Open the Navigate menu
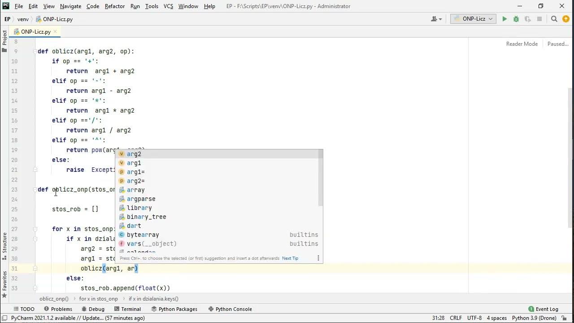Viewport: 574px width, 323px height. tap(70, 6)
